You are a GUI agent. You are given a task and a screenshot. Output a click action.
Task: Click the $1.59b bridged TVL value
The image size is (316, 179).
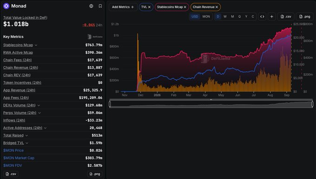[x=96, y=143]
